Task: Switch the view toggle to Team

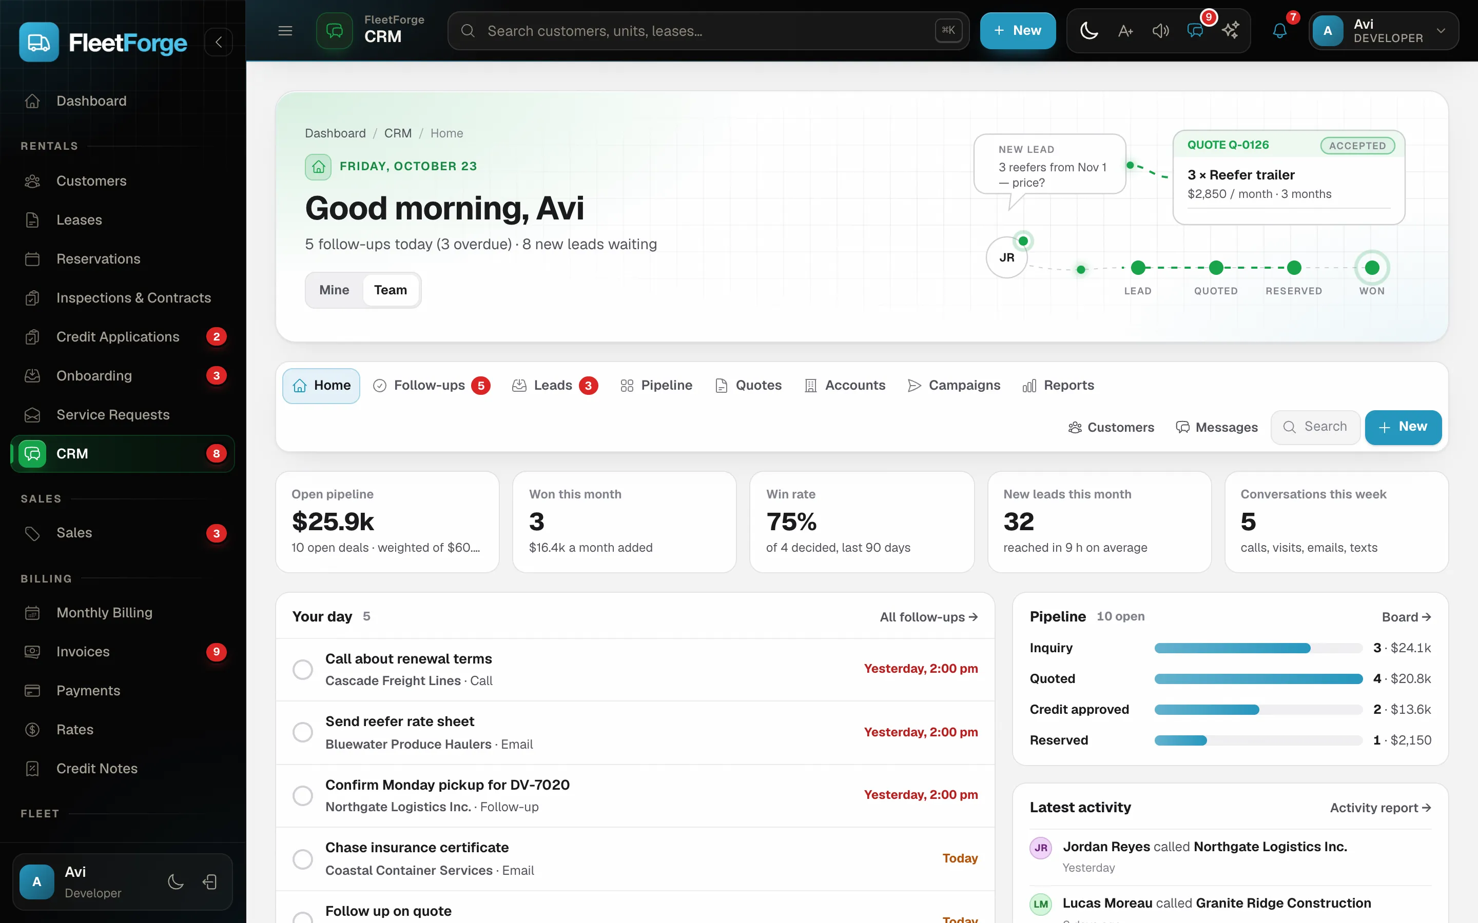Action: (x=390, y=290)
